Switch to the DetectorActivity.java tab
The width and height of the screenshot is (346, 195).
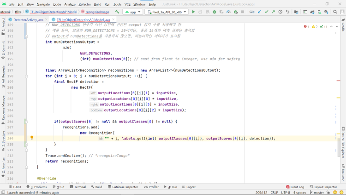pos(29,20)
